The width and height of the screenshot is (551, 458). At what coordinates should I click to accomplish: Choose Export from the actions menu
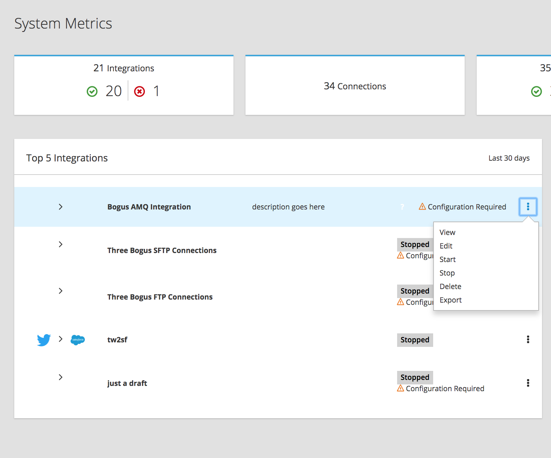click(x=450, y=300)
